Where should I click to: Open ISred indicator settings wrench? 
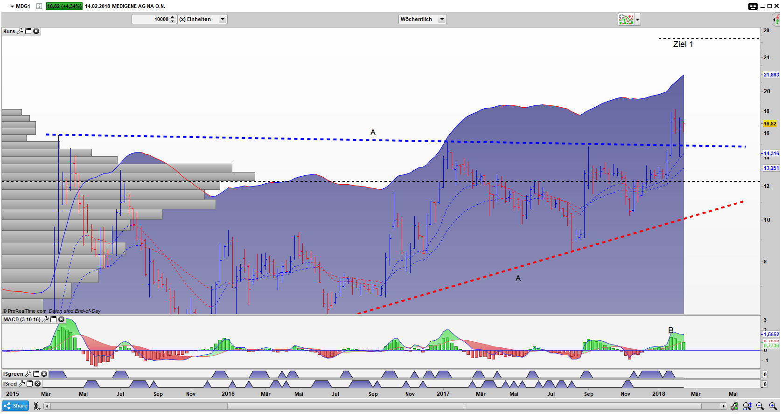(22, 384)
